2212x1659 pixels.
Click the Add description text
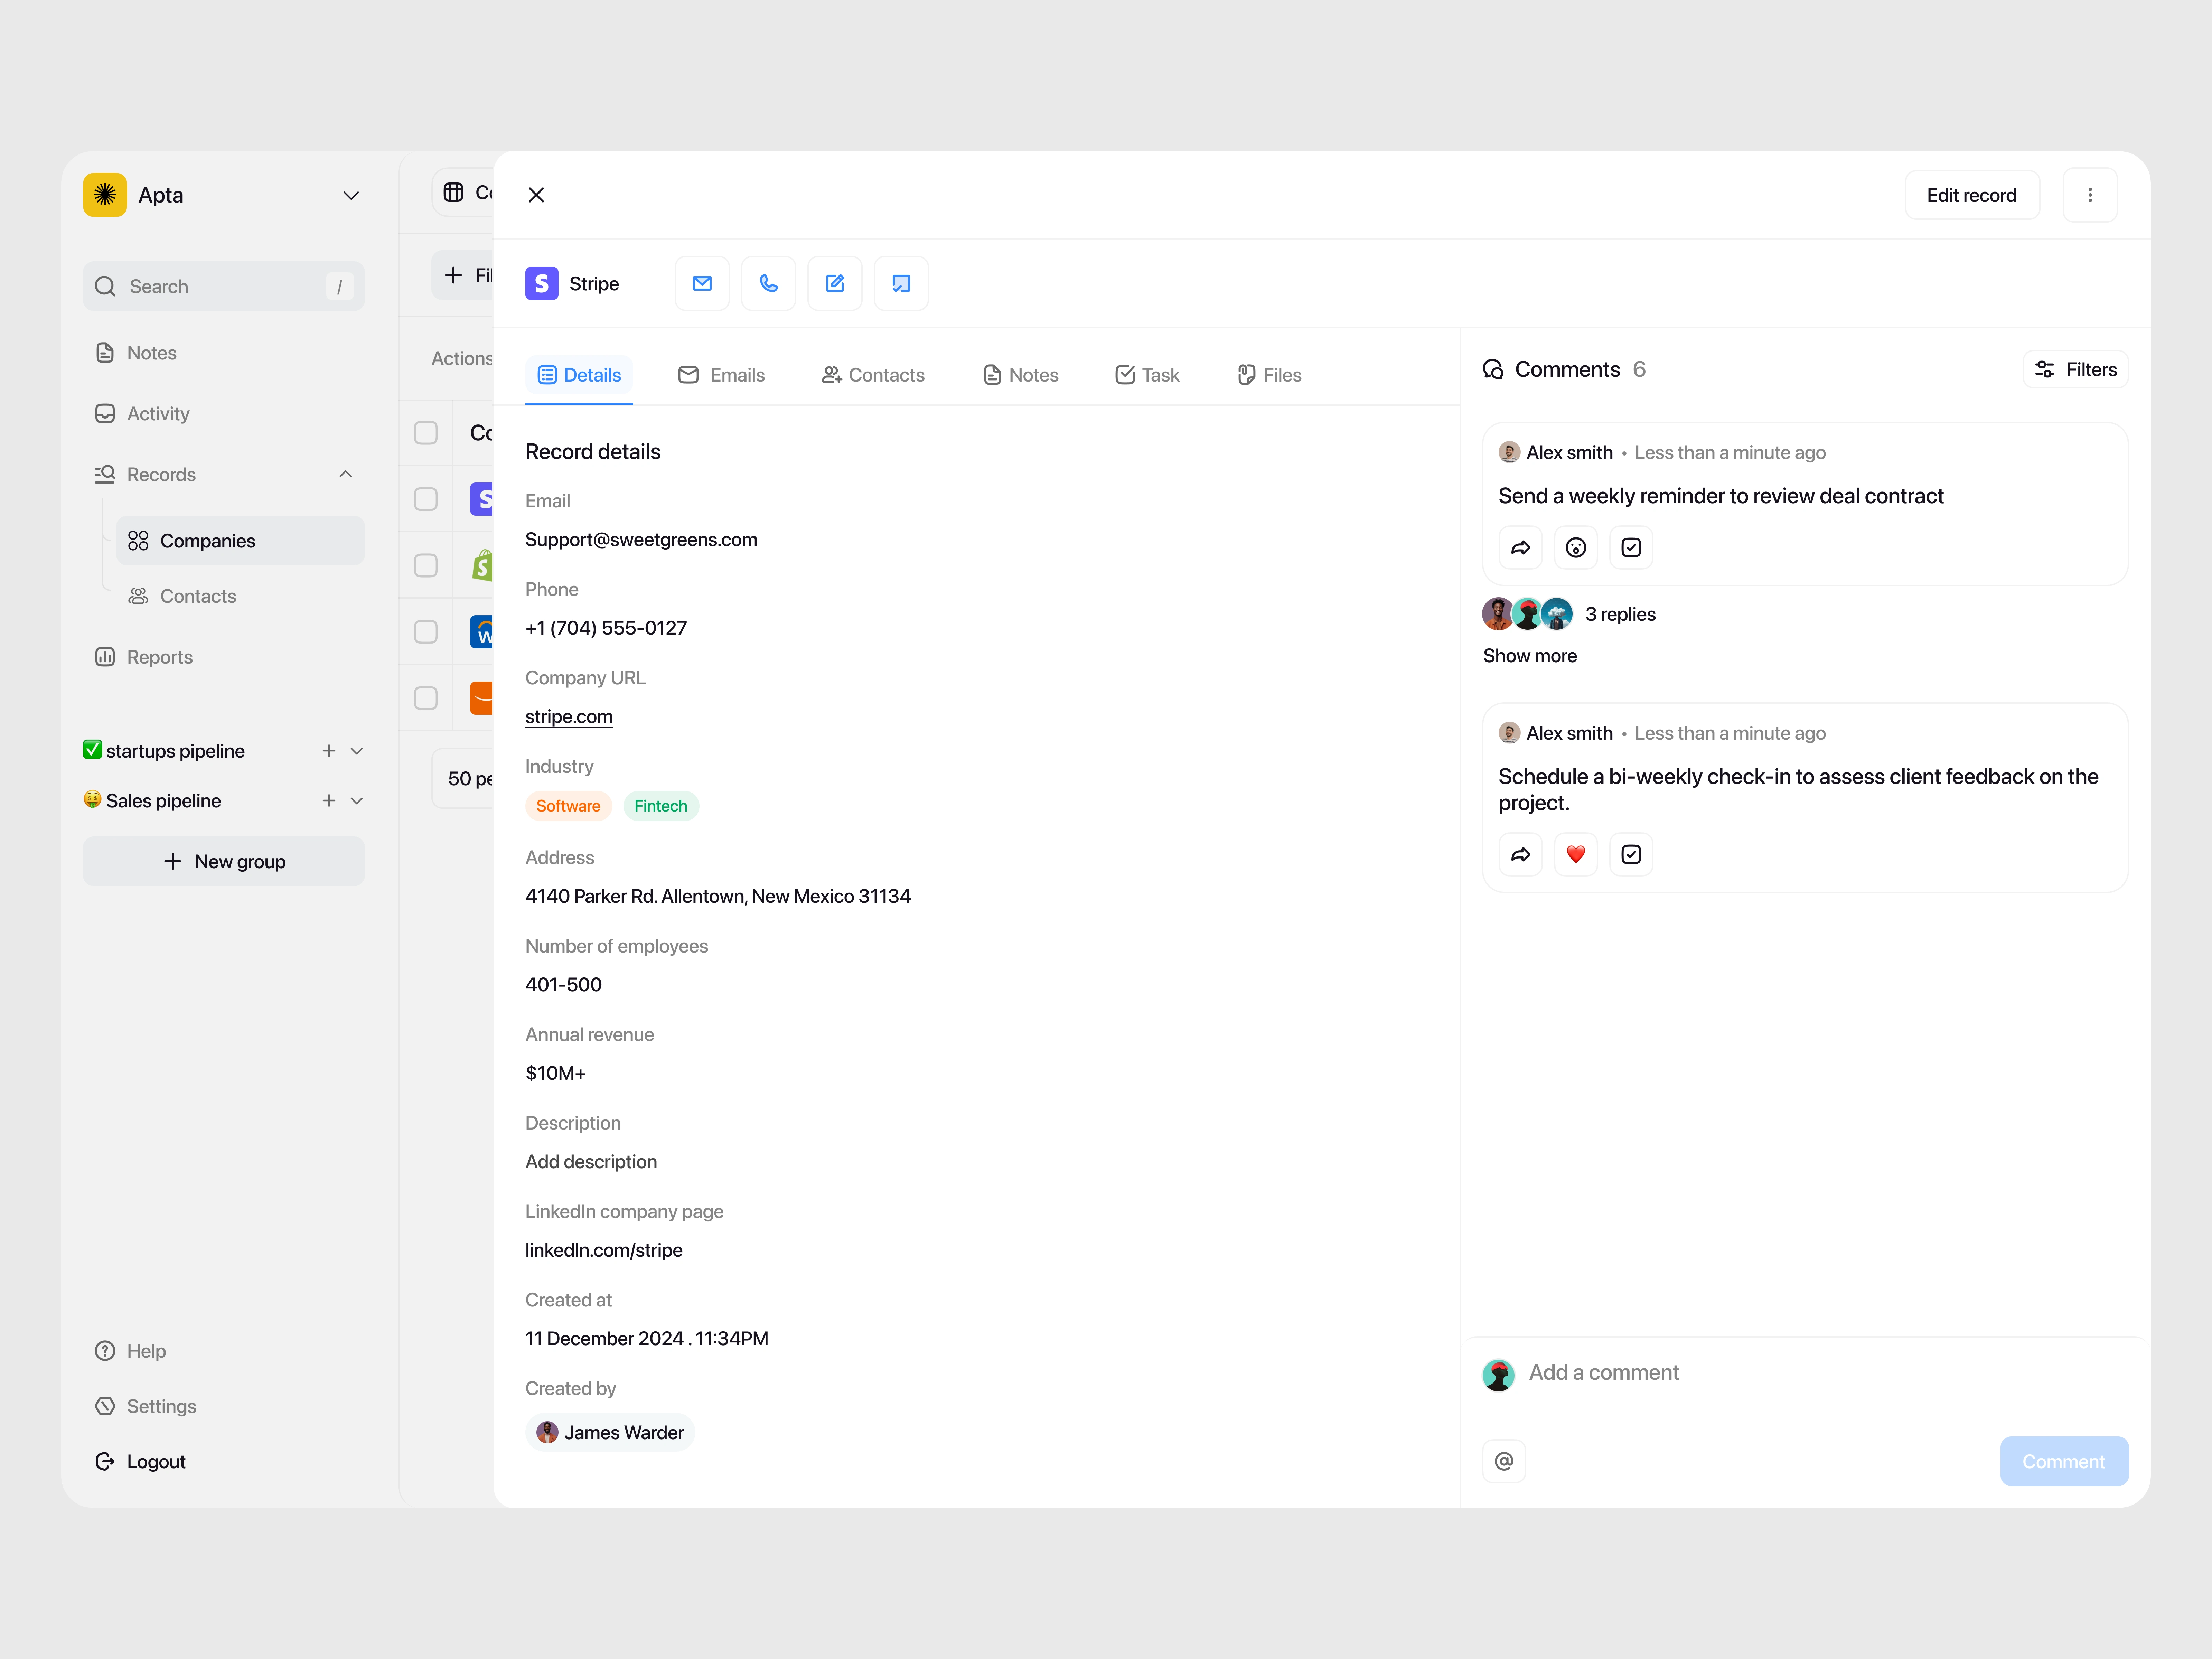(591, 1162)
